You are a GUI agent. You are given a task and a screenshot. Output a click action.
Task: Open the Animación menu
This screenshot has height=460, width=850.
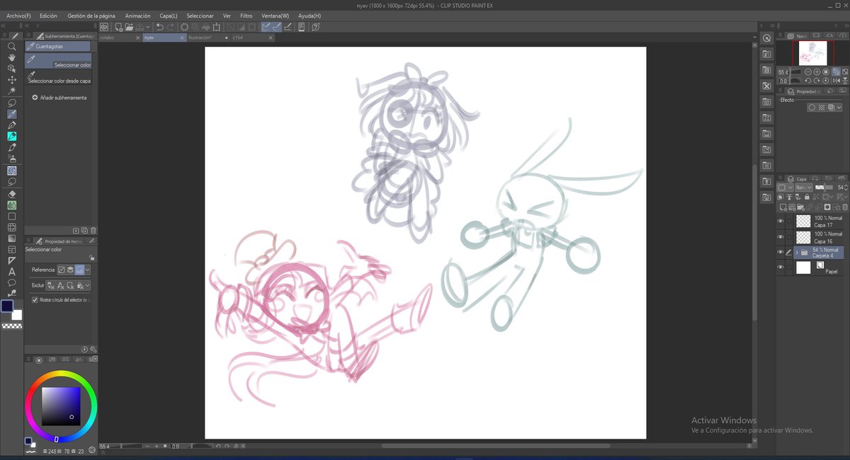click(x=137, y=16)
